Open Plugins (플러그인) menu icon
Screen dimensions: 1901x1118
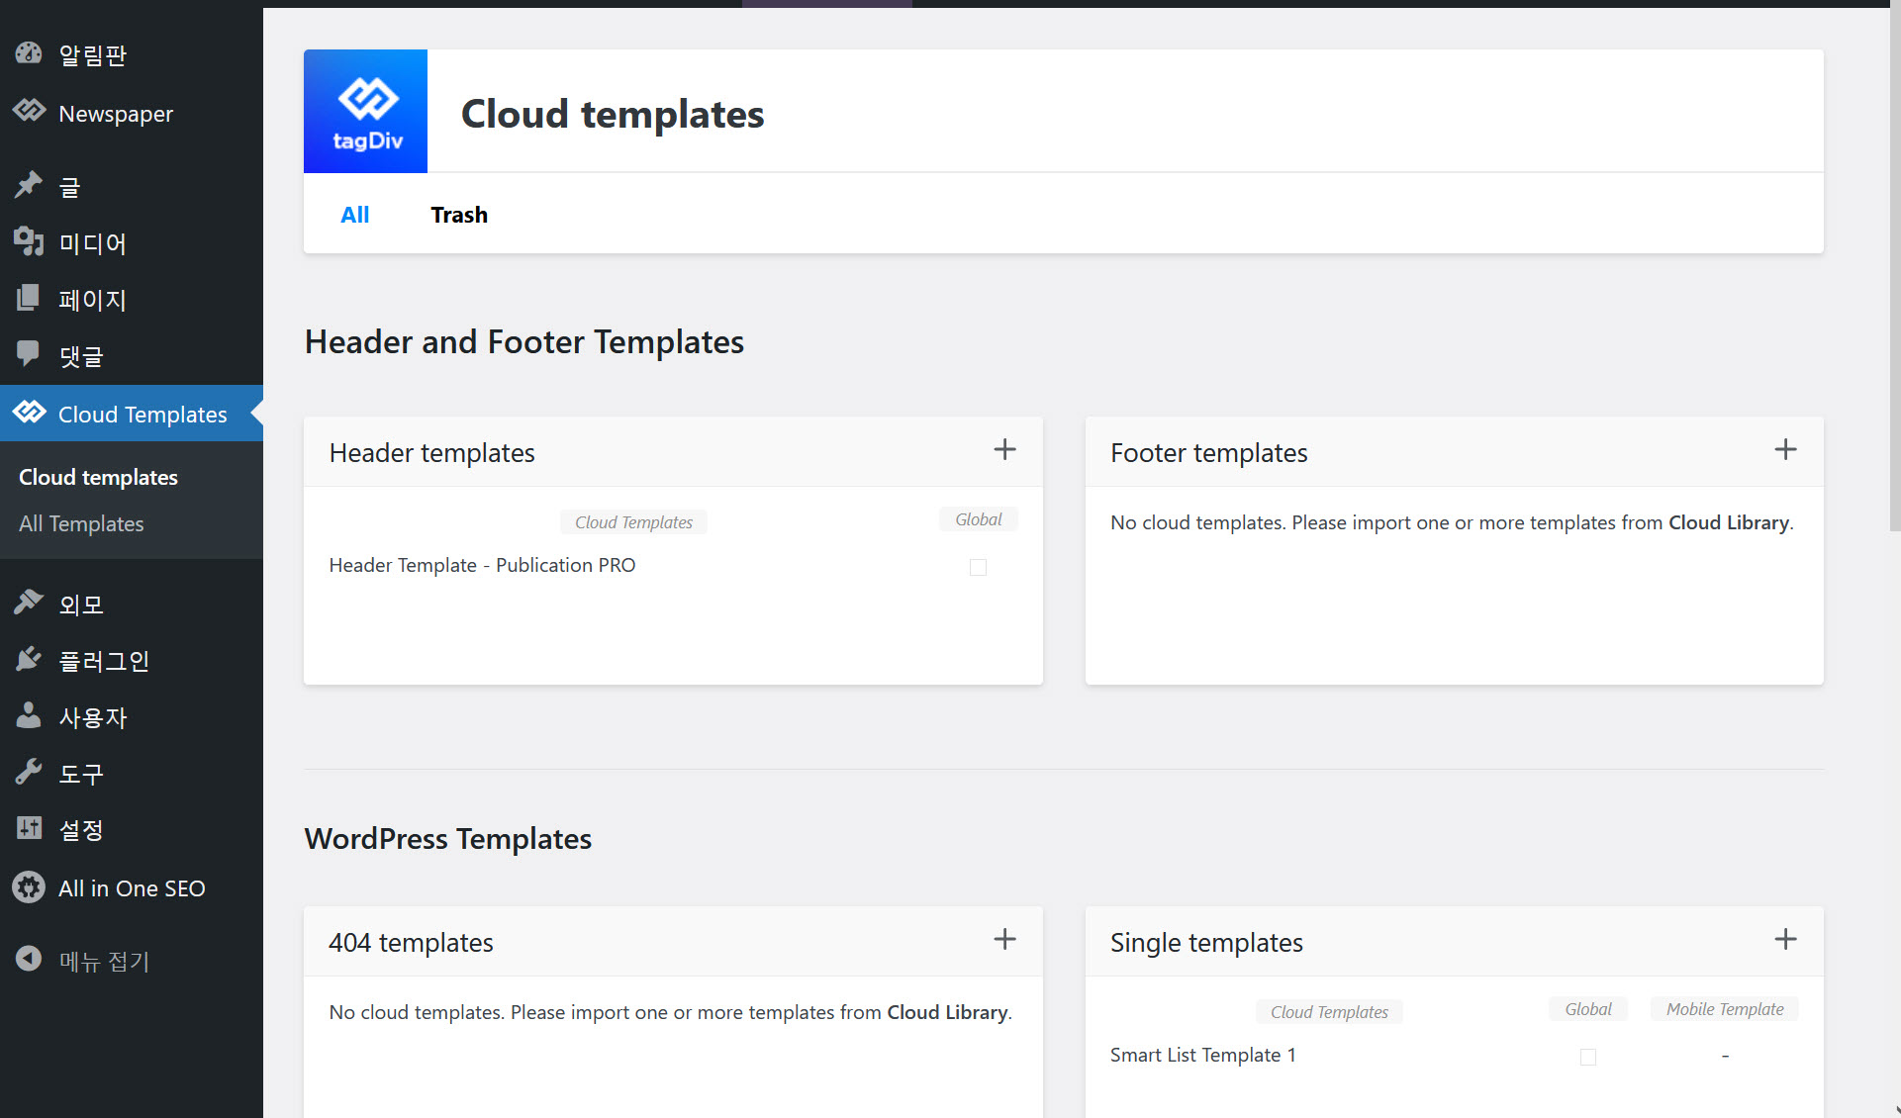(x=29, y=659)
